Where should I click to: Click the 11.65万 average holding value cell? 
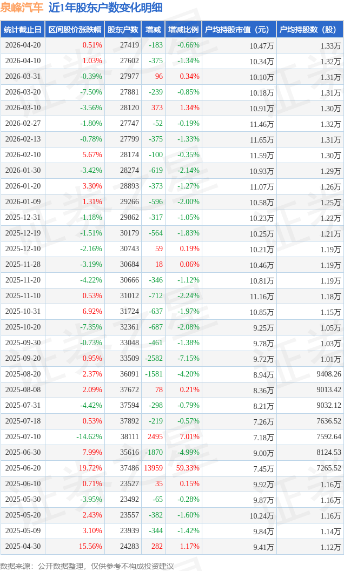tap(262, 139)
